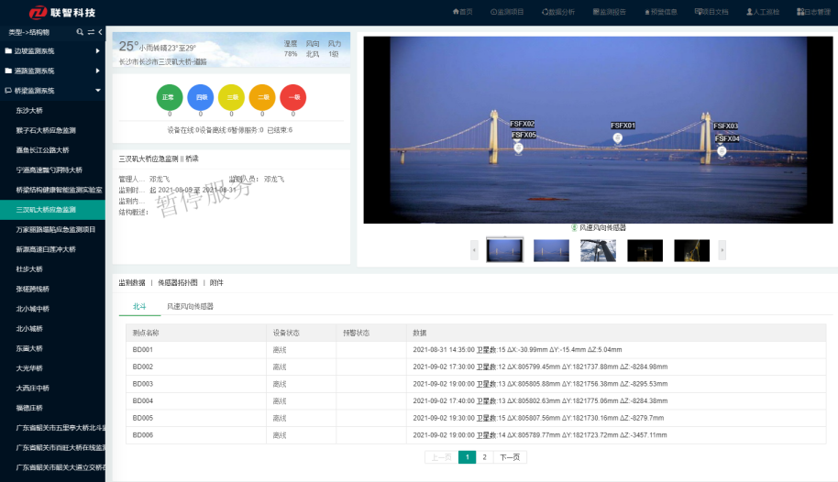
Task: Open the 项目文档 menu
Action: [x=711, y=12]
